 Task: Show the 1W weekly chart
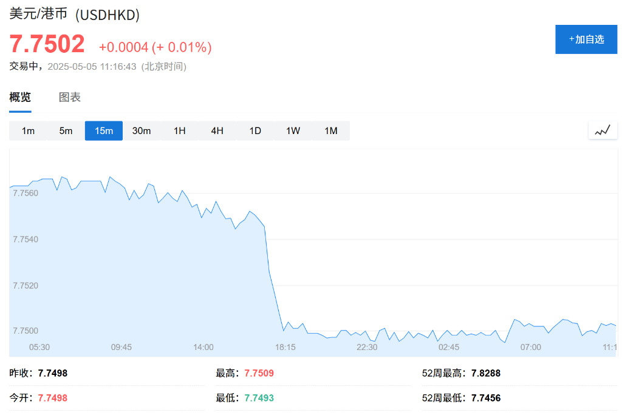293,130
